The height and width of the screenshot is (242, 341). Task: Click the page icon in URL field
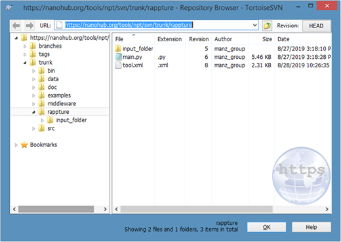(x=59, y=25)
